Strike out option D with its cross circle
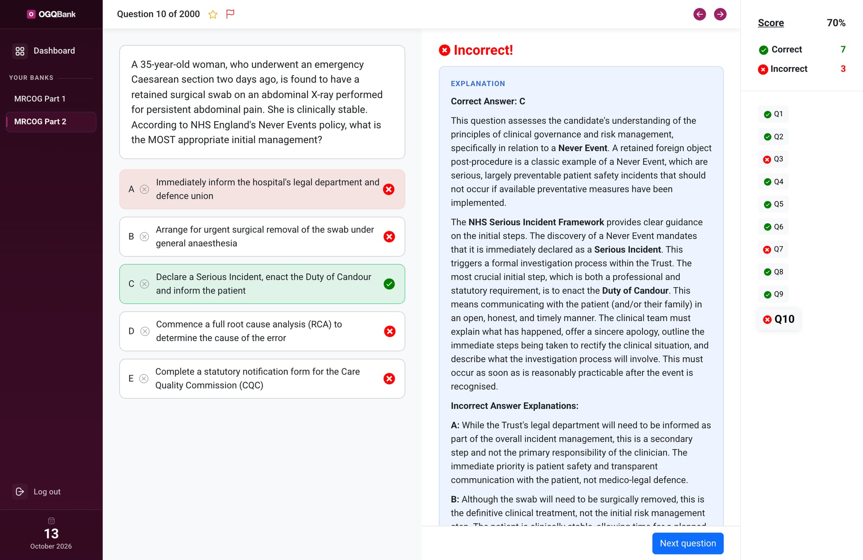The image size is (863, 560). (x=145, y=331)
